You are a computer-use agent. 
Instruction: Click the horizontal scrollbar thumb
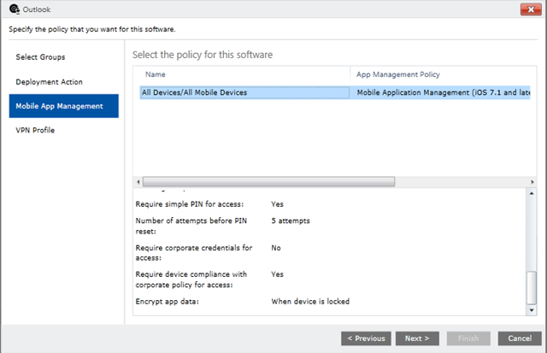pyautogui.click(x=268, y=182)
